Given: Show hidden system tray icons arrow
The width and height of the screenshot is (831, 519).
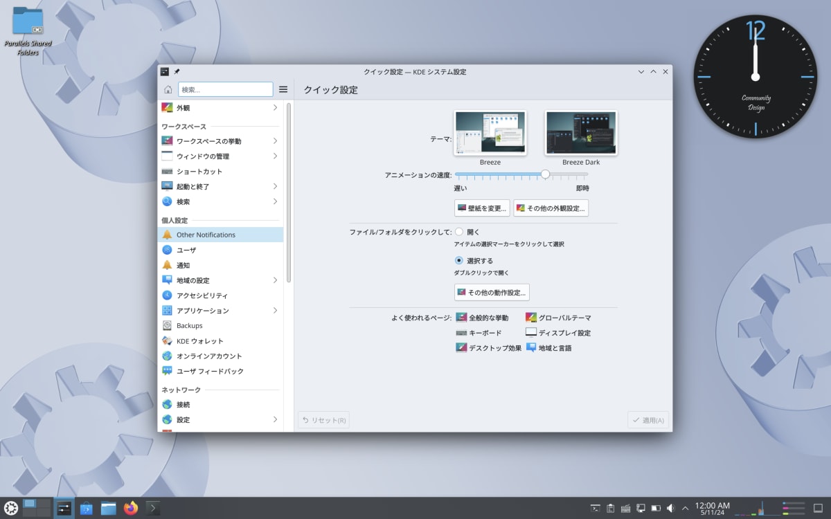Looking at the screenshot, I should pyautogui.click(x=686, y=508).
